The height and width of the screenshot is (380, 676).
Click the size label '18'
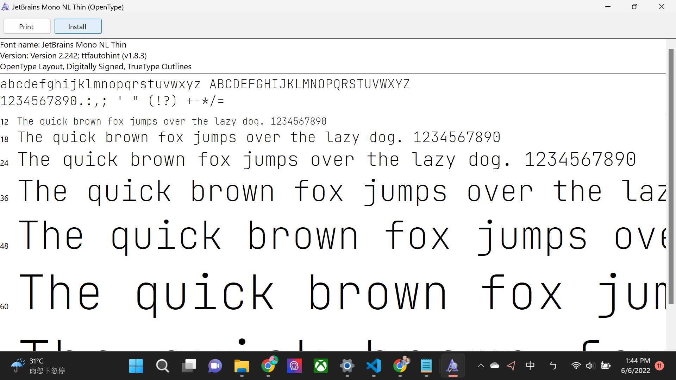pos(4,139)
